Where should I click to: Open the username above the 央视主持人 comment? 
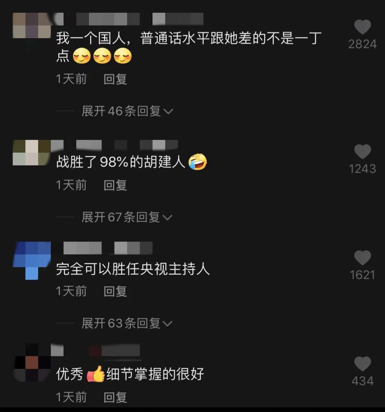(x=108, y=248)
